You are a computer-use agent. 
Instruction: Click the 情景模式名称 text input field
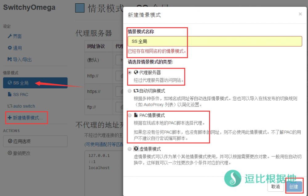215,41
